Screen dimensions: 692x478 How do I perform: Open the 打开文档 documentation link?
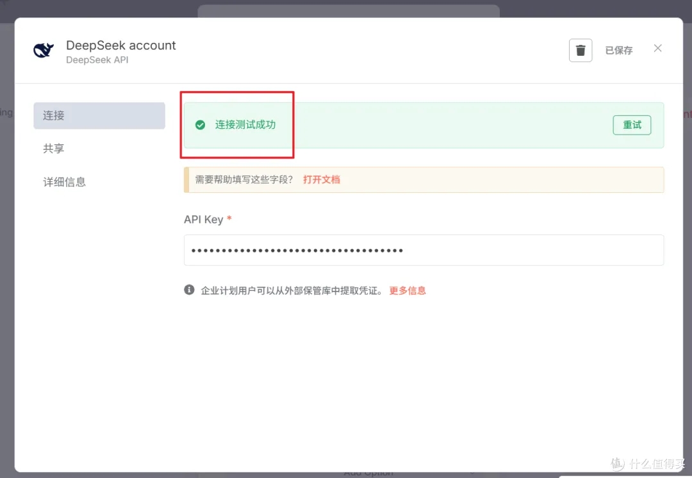[x=321, y=179]
